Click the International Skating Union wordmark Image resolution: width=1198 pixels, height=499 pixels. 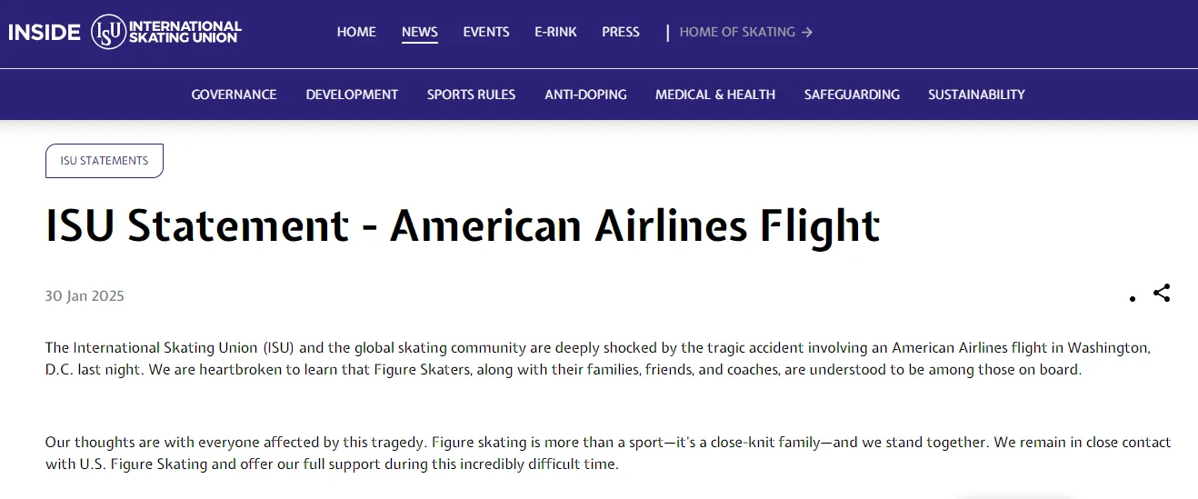[185, 32]
